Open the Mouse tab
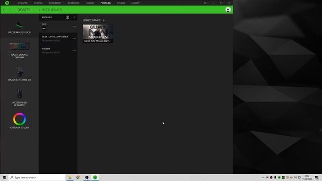The image size is (322, 181). 90,3
